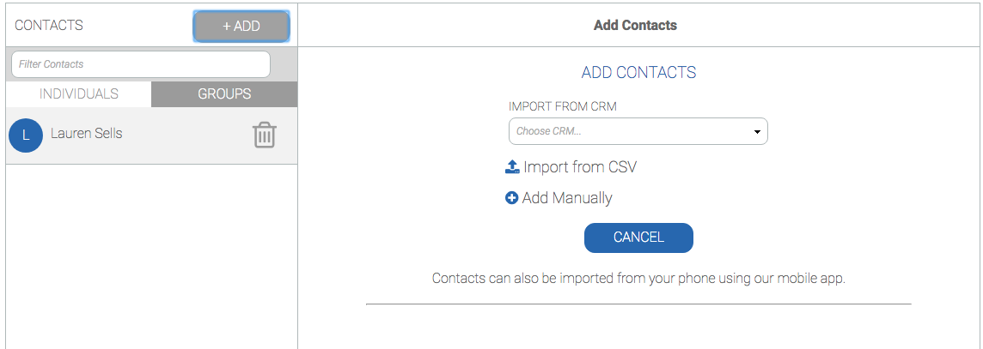Image resolution: width=983 pixels, height=349 pixels.
Task: Delete the Lauren Sells contact with trash icon
Action: (264, 135)
